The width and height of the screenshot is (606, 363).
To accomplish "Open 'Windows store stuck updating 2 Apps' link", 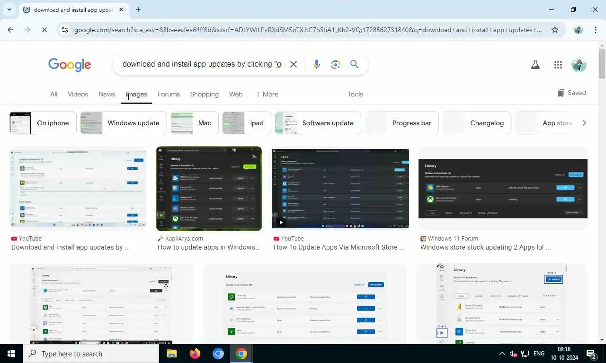I will [486, 247].
